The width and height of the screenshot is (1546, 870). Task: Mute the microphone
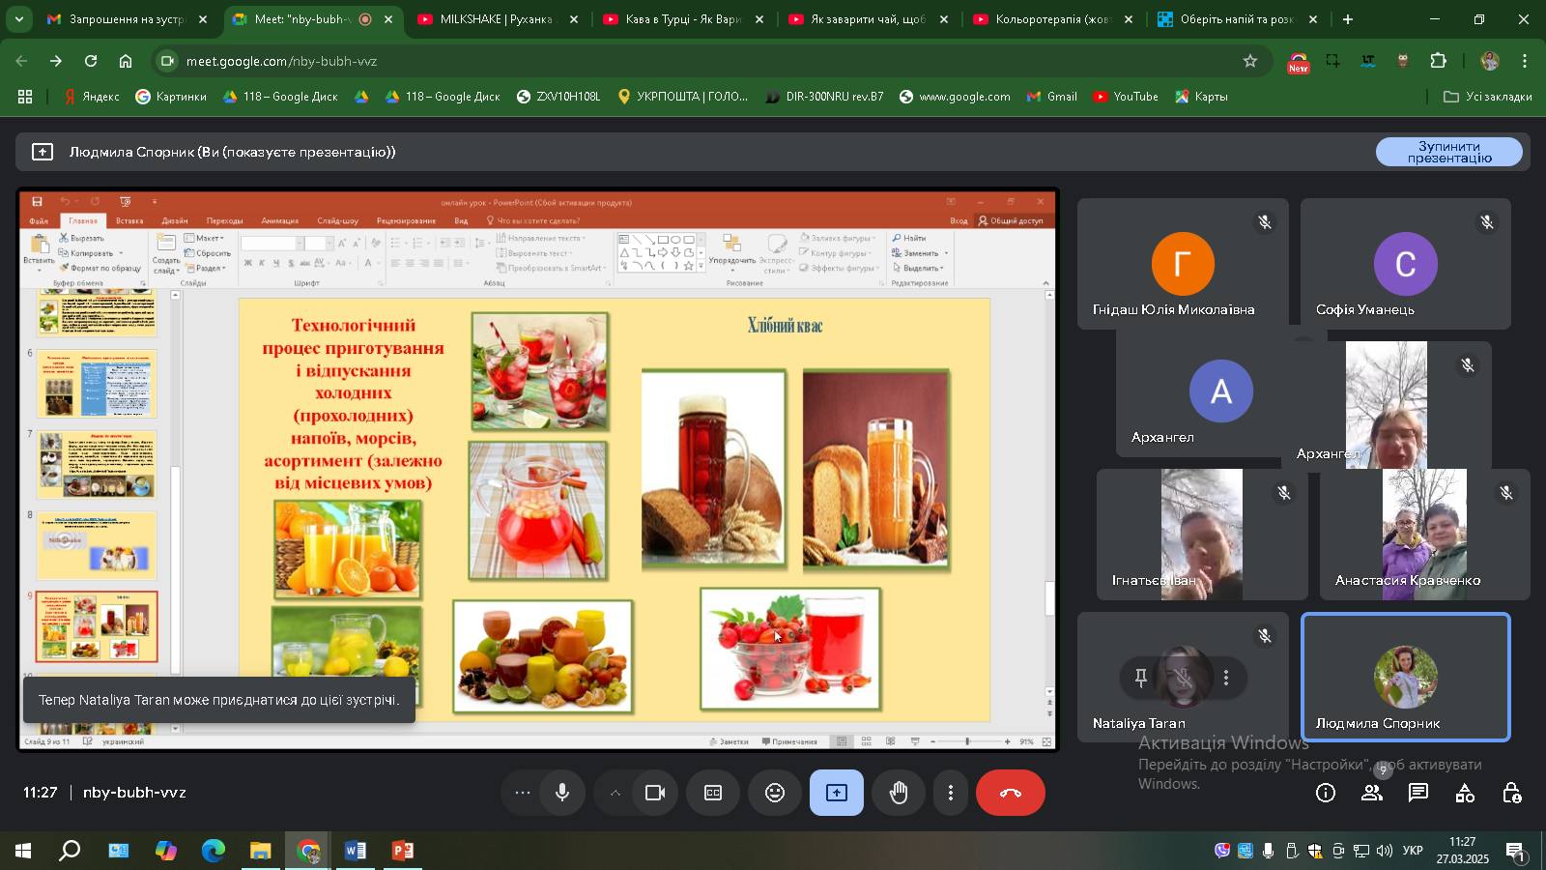coord(562,793)
